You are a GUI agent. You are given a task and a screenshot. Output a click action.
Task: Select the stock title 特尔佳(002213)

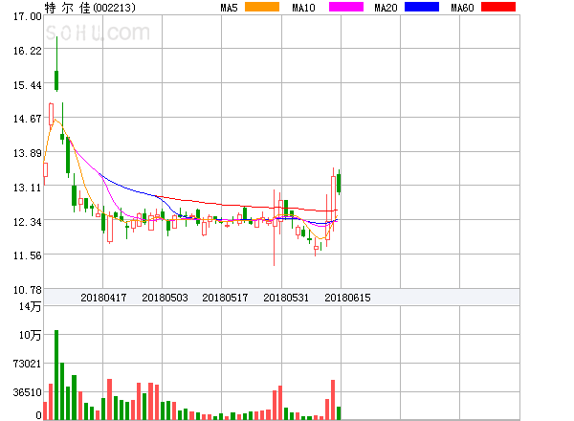tap(90, 8)
